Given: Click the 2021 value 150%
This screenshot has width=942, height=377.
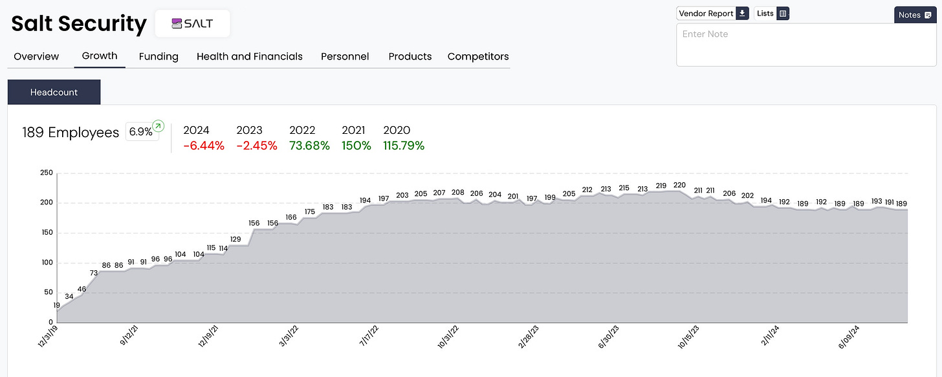Looking at the screenshot, I should click(356, 146).
